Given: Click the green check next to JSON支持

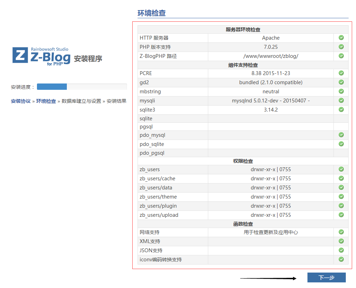Looking at the screenshot, I should [341, 250].
